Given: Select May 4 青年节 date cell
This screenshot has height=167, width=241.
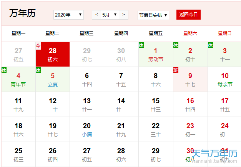Looking at the screenshot, I should click(18, 79).
